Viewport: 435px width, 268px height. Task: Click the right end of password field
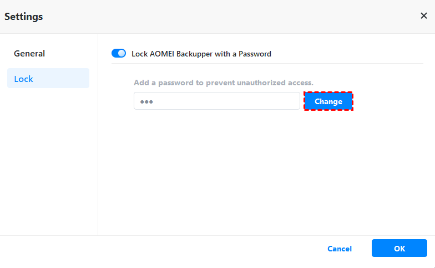click(x=291, y=101)
